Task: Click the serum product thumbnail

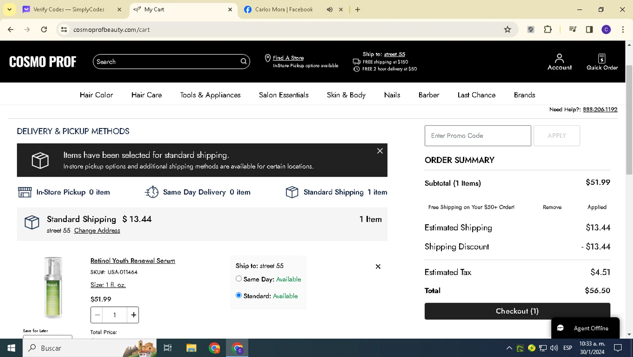Action: (53, 287)
